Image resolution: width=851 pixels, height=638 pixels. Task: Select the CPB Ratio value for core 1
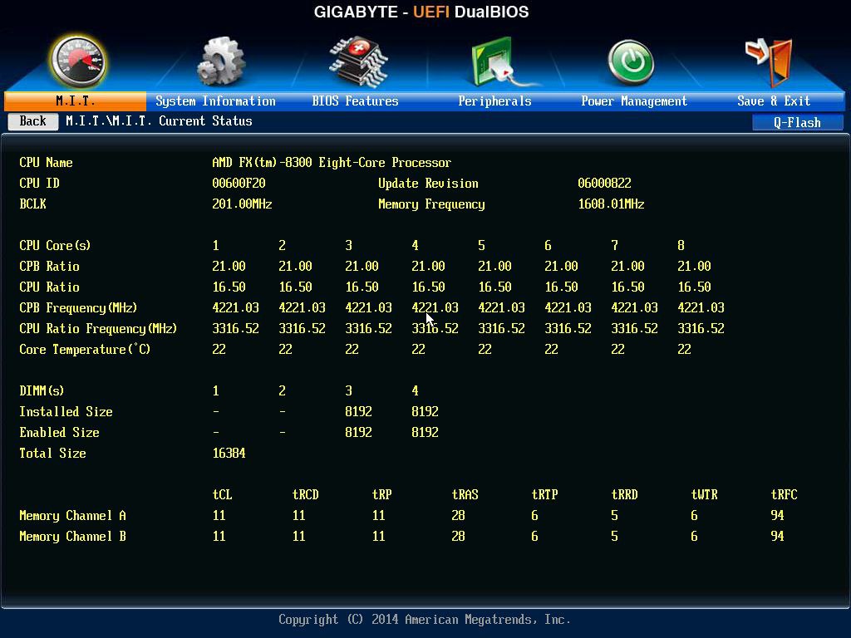click(x=229, y=267)
